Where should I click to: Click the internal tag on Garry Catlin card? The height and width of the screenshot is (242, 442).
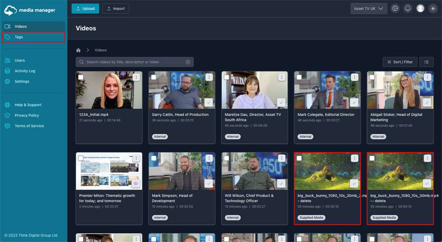tap(160, 136)
